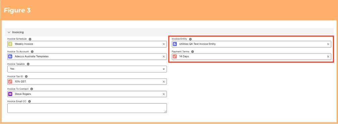Clear Utilities QA Test Invoice Entity value
This screenshot has width=338, height=124.
[x=328, y=44]
